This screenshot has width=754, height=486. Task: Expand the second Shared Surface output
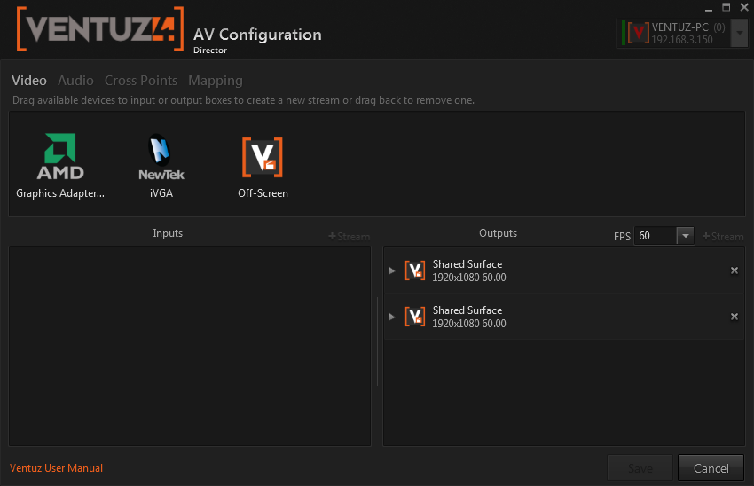pyautogui.click(x=393, y=317)
